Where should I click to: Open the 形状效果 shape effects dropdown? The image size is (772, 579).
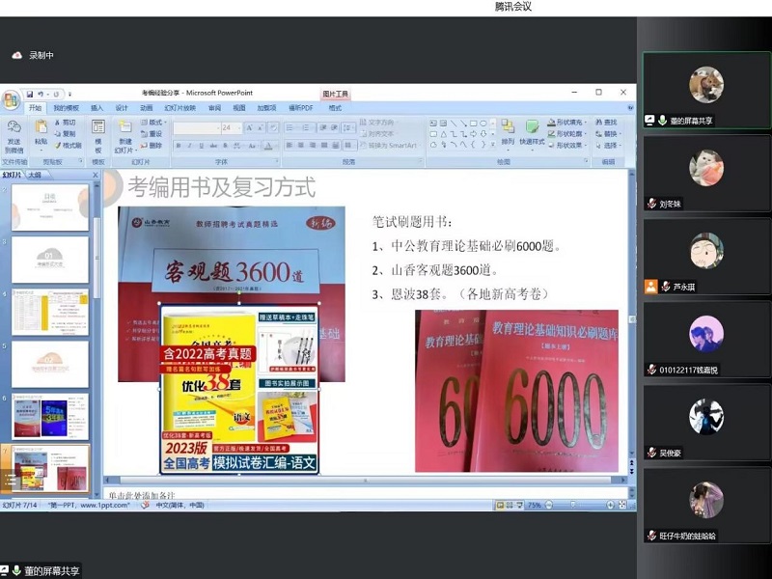[567, 146]
